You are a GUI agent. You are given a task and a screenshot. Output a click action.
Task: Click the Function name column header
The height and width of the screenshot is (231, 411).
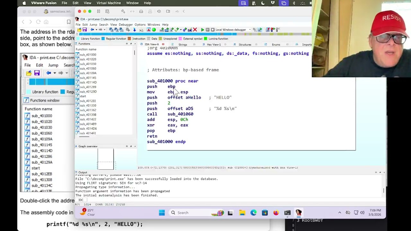(86, 49)
